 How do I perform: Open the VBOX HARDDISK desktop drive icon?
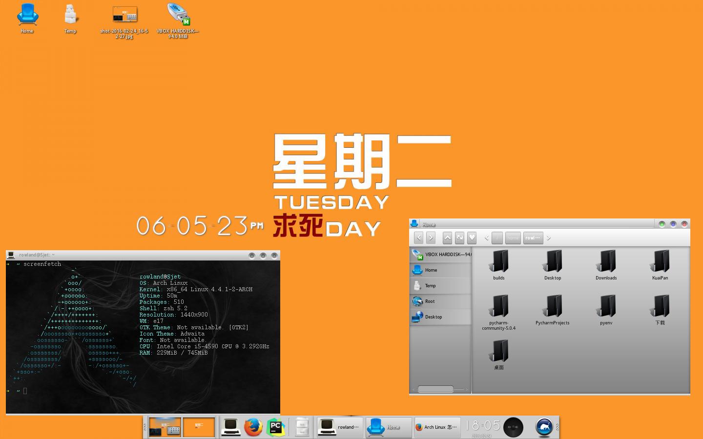(x=178, y=21)
